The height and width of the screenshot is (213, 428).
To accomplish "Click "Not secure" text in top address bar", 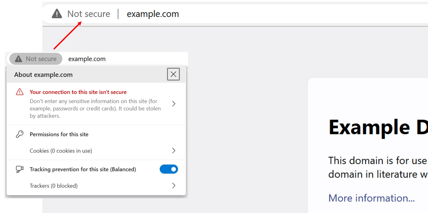I will coord(89,14).
